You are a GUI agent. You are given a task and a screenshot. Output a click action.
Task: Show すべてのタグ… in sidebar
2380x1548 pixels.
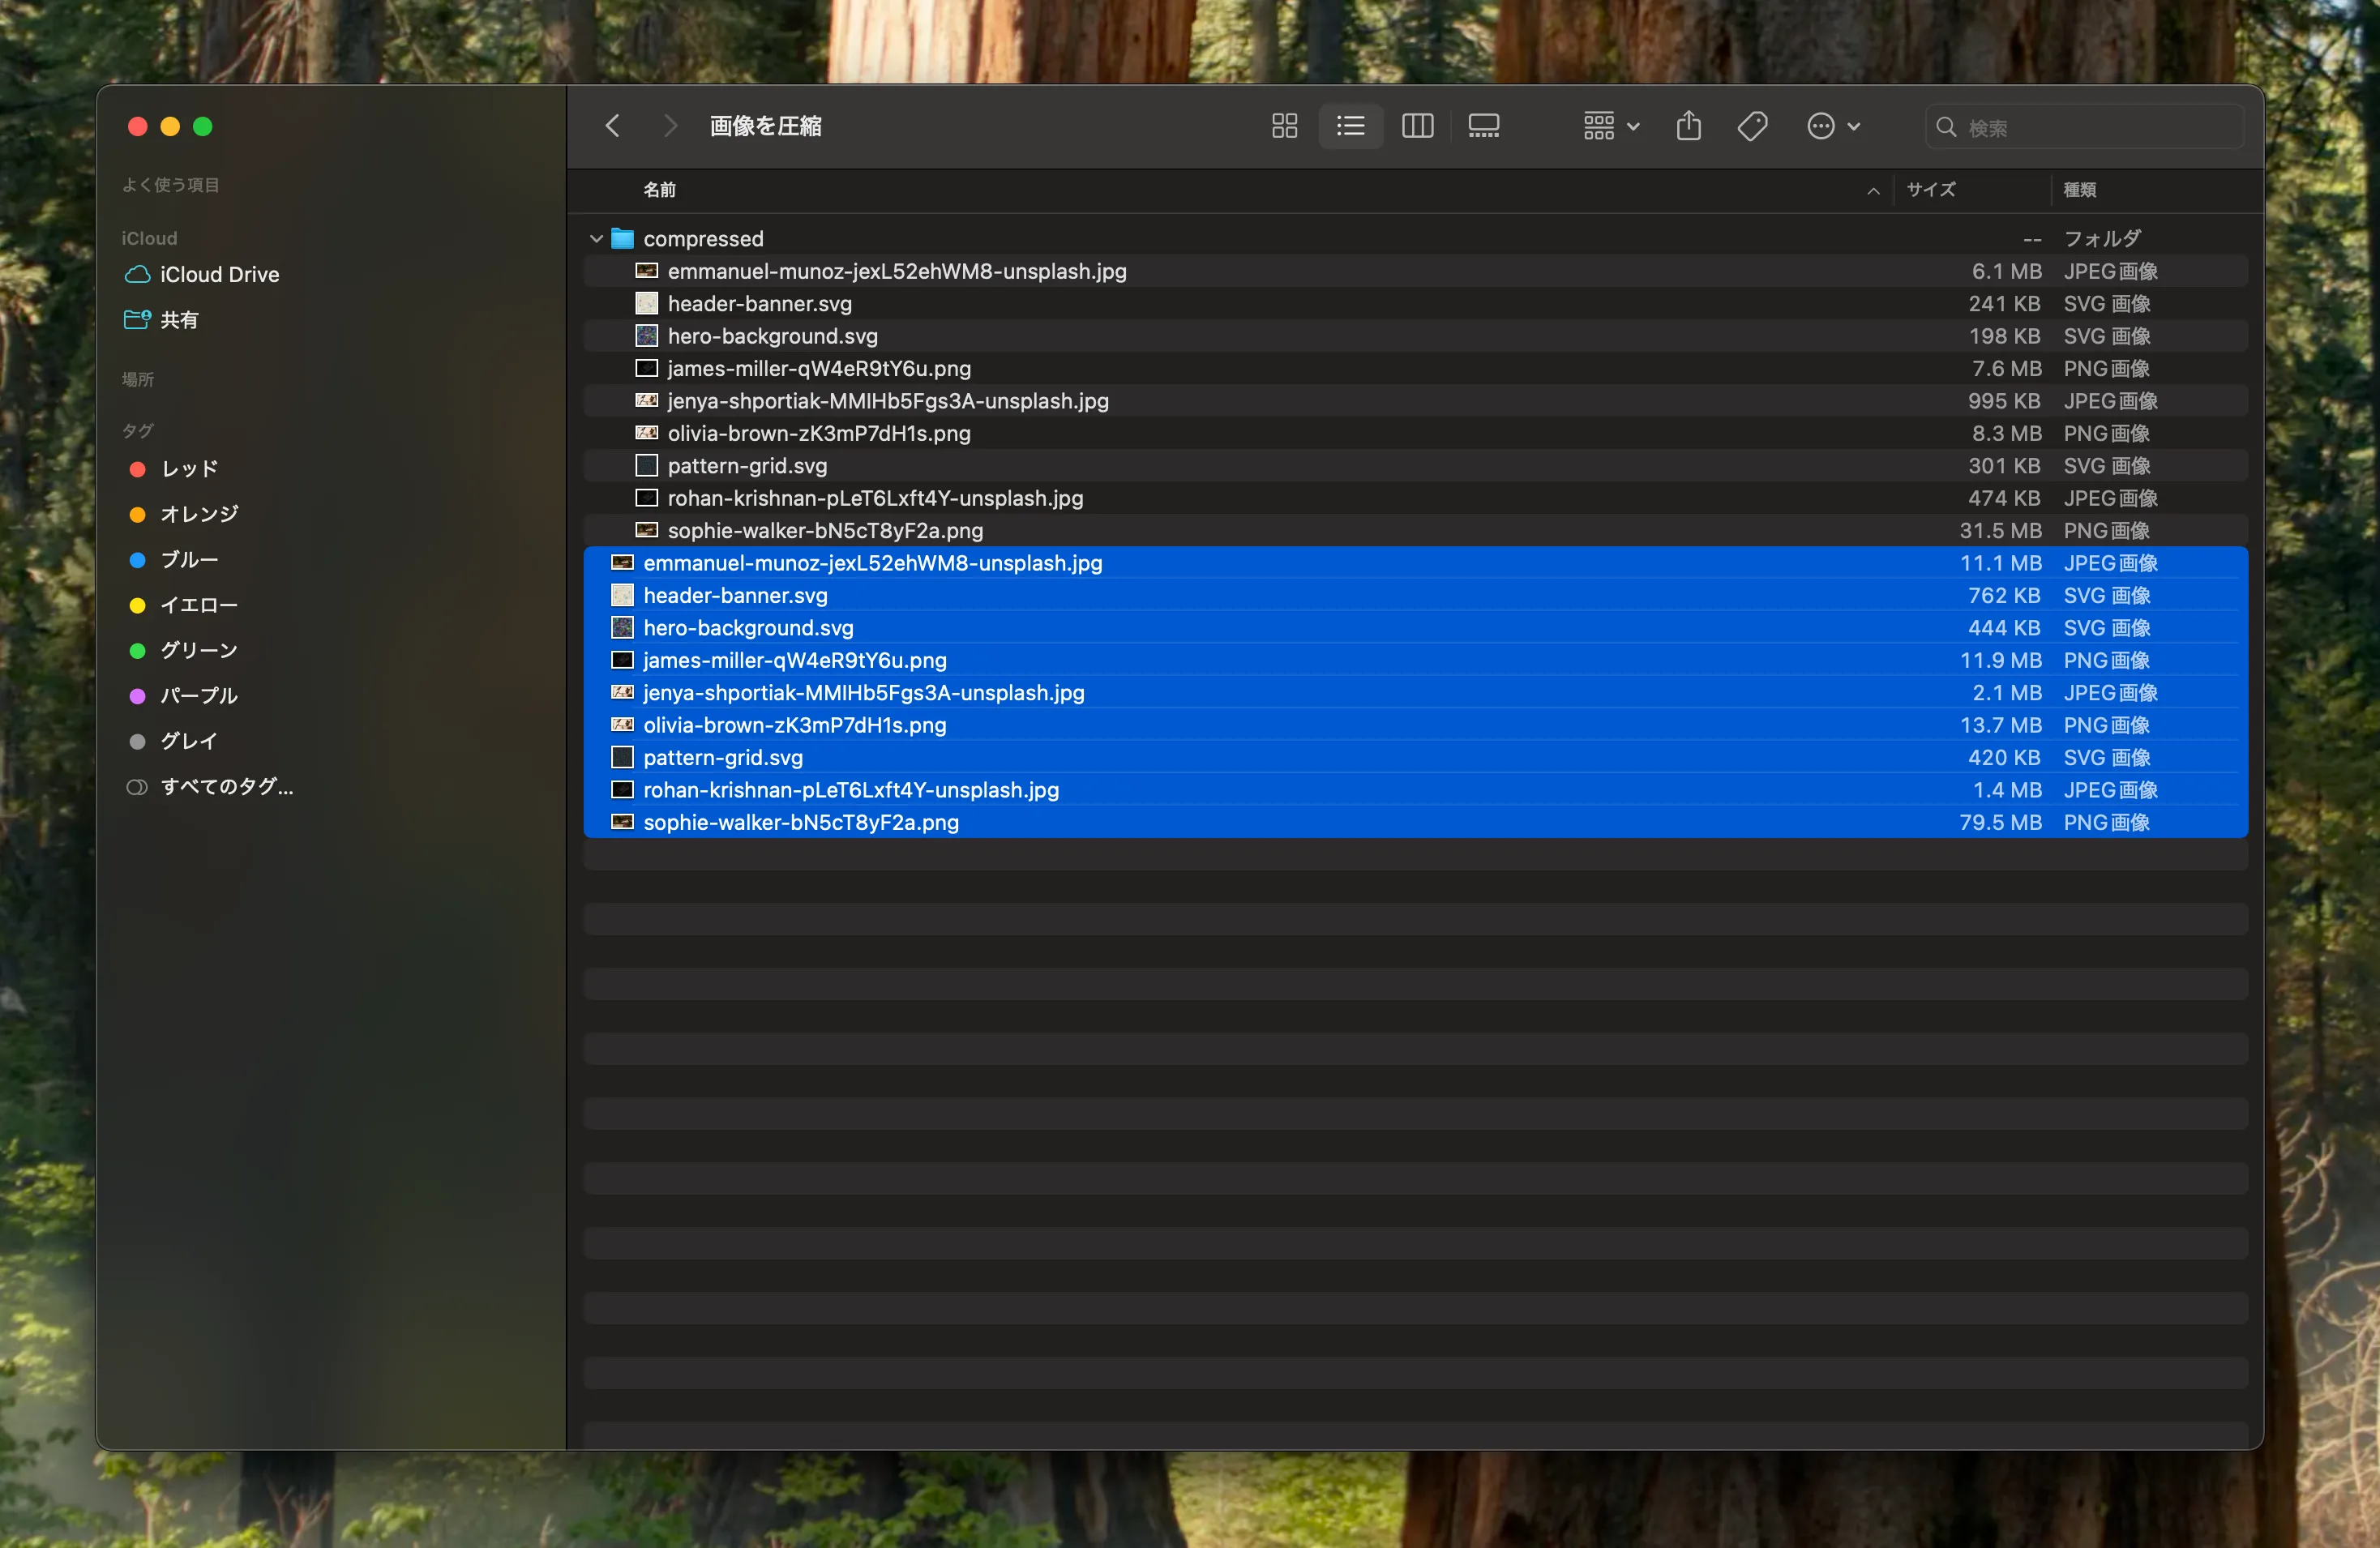(210, 786)
